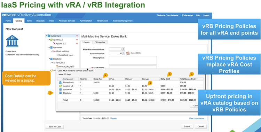The width and height of the screenshot is (261, 132).
Task: Open Business Management tab
Action: click(123, 21)
